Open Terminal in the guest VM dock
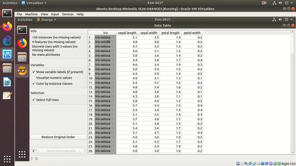 [22, 30]
